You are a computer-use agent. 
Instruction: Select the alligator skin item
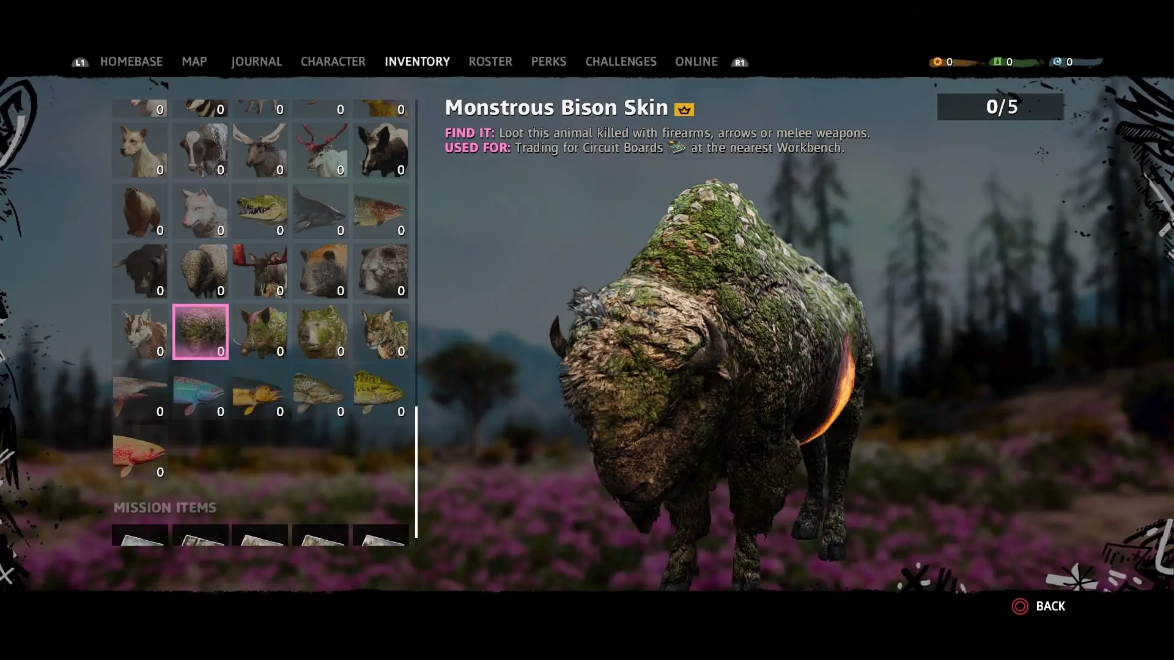point(260,211)
